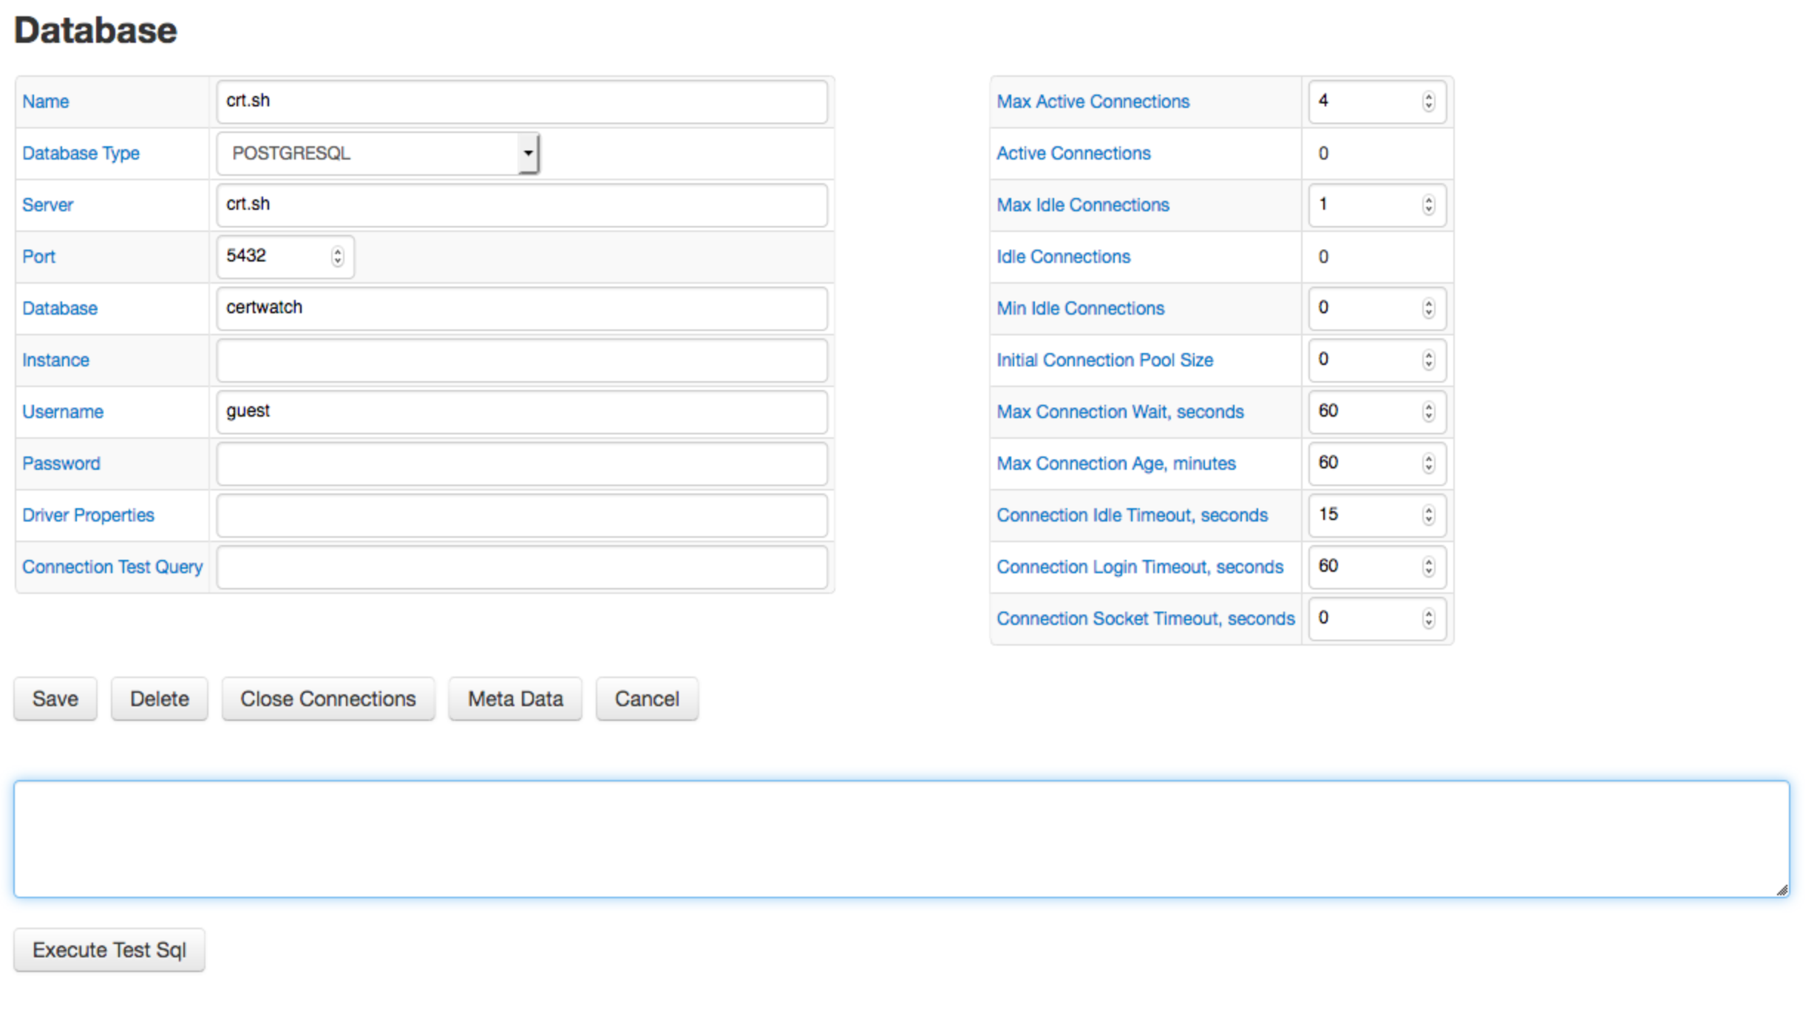Click Initial Connection Pool Size stepper

[x=1428, y=360]
